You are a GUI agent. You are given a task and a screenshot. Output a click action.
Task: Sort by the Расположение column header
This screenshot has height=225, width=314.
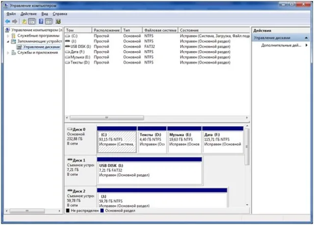tap(106, 30)
